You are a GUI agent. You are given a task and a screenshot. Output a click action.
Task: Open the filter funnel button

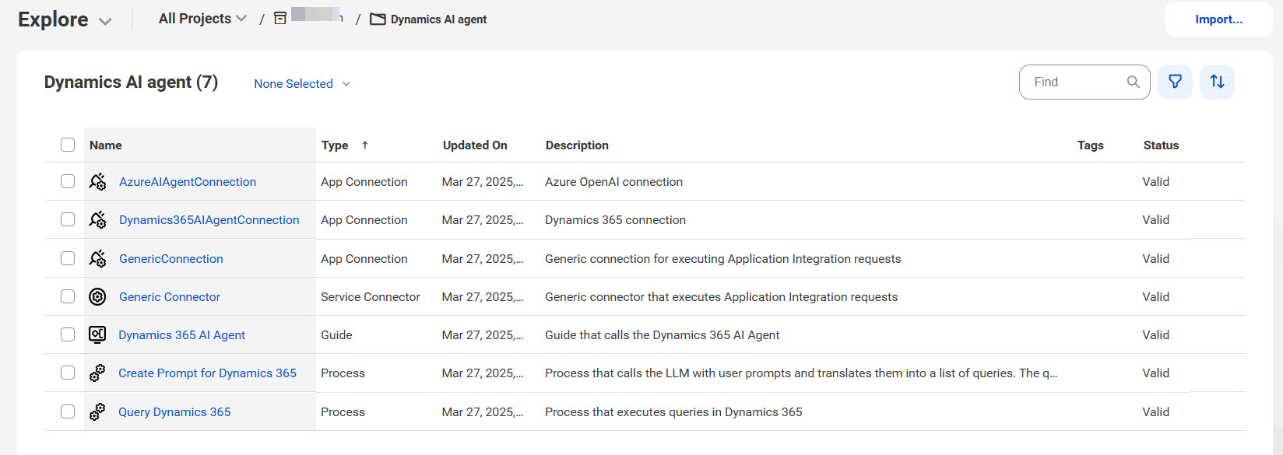coord(1175,82)
